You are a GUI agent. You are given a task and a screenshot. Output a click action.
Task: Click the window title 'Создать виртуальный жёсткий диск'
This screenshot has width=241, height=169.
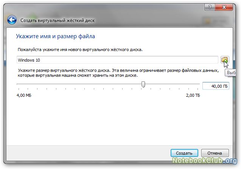[58, 20]
